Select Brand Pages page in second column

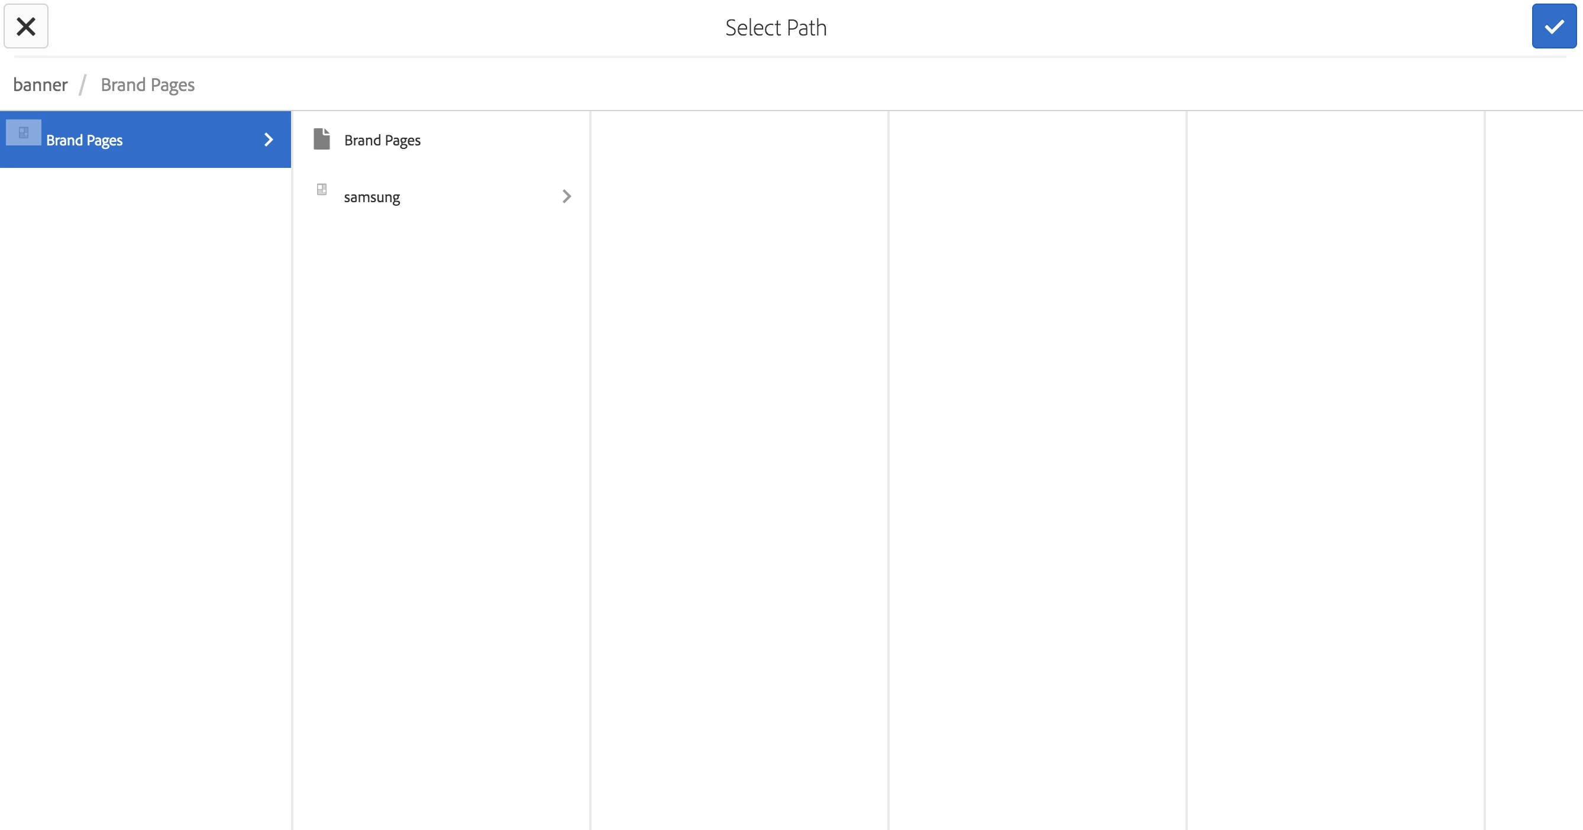[x=382, y=141]
